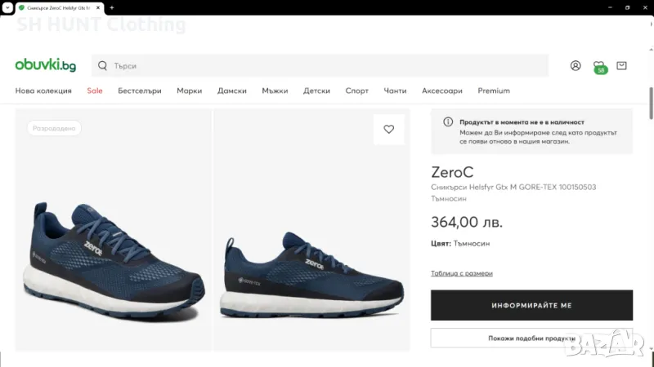The height and width of the screenshot is (367, 654).
Task: Click the obuvki.bg logo
Action: pos(45,65)
